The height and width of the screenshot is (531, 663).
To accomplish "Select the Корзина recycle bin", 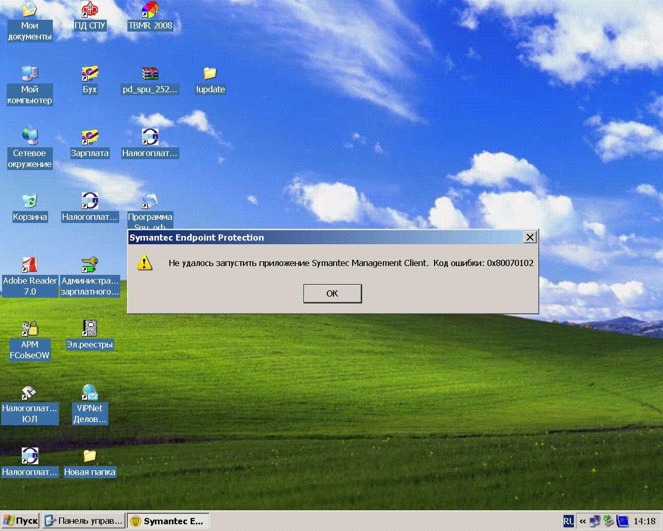I will coord(30,208).
